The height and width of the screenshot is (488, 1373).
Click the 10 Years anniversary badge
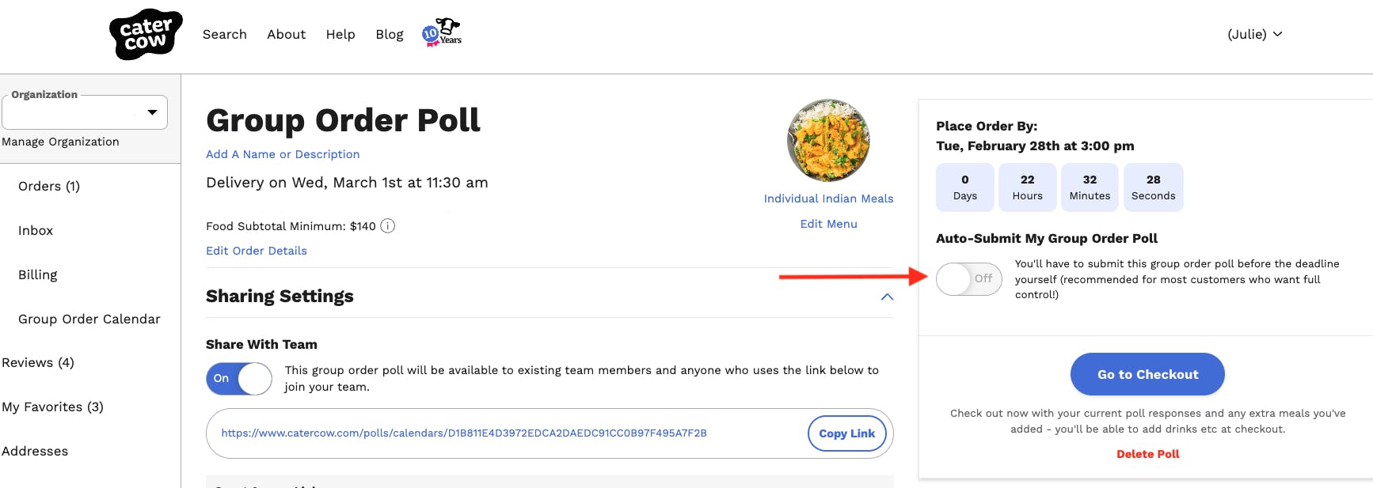(442, 33)
